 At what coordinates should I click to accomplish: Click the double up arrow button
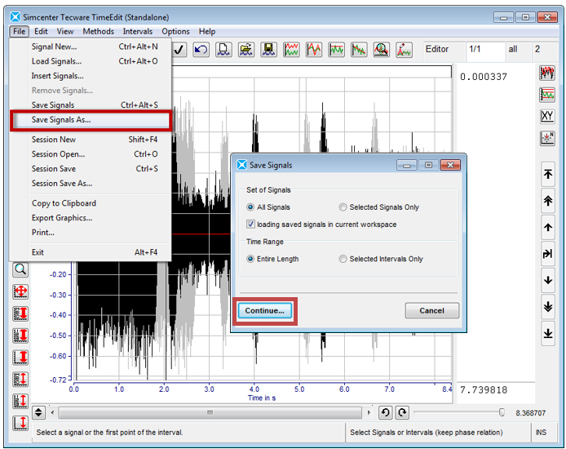tap(548, 201)
